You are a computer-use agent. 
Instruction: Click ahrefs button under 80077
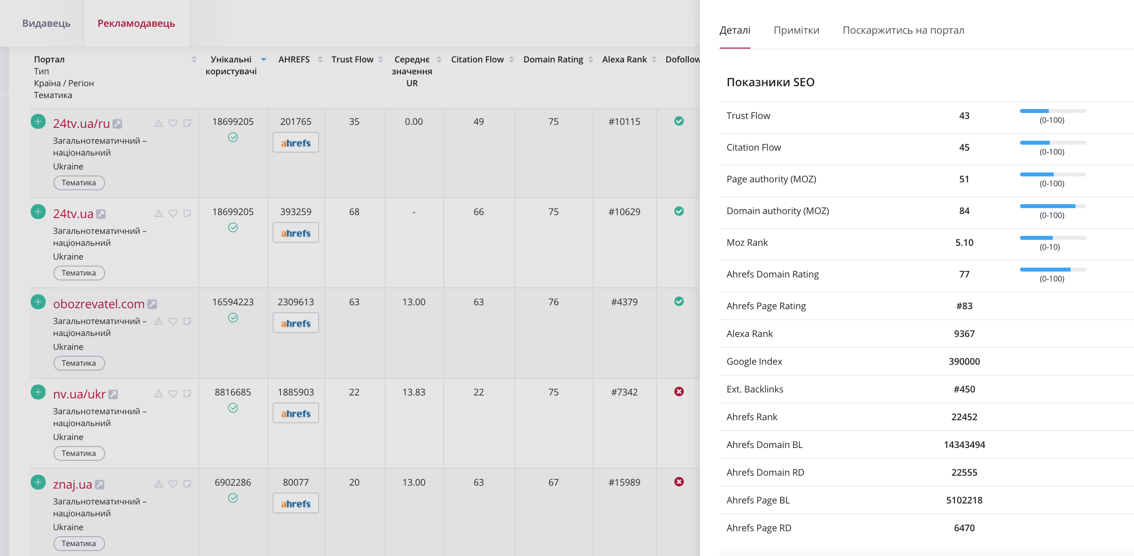(296, 503)
